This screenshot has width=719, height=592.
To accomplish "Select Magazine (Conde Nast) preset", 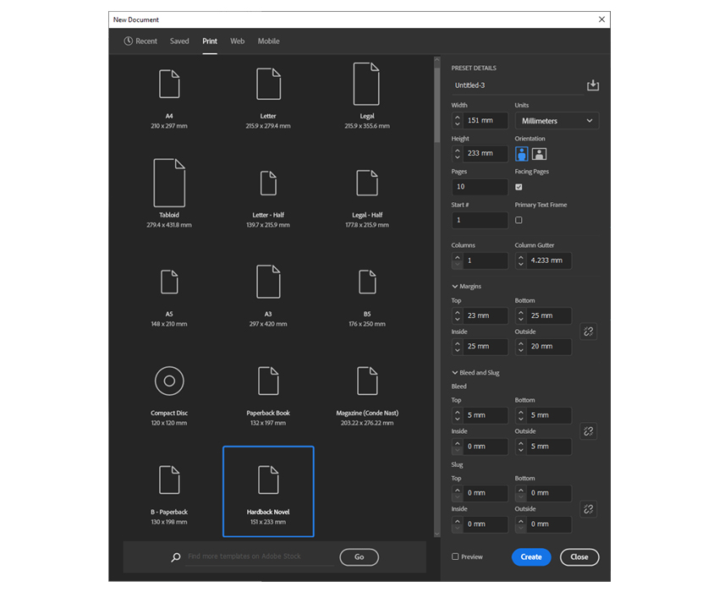I will click(367, 381).
